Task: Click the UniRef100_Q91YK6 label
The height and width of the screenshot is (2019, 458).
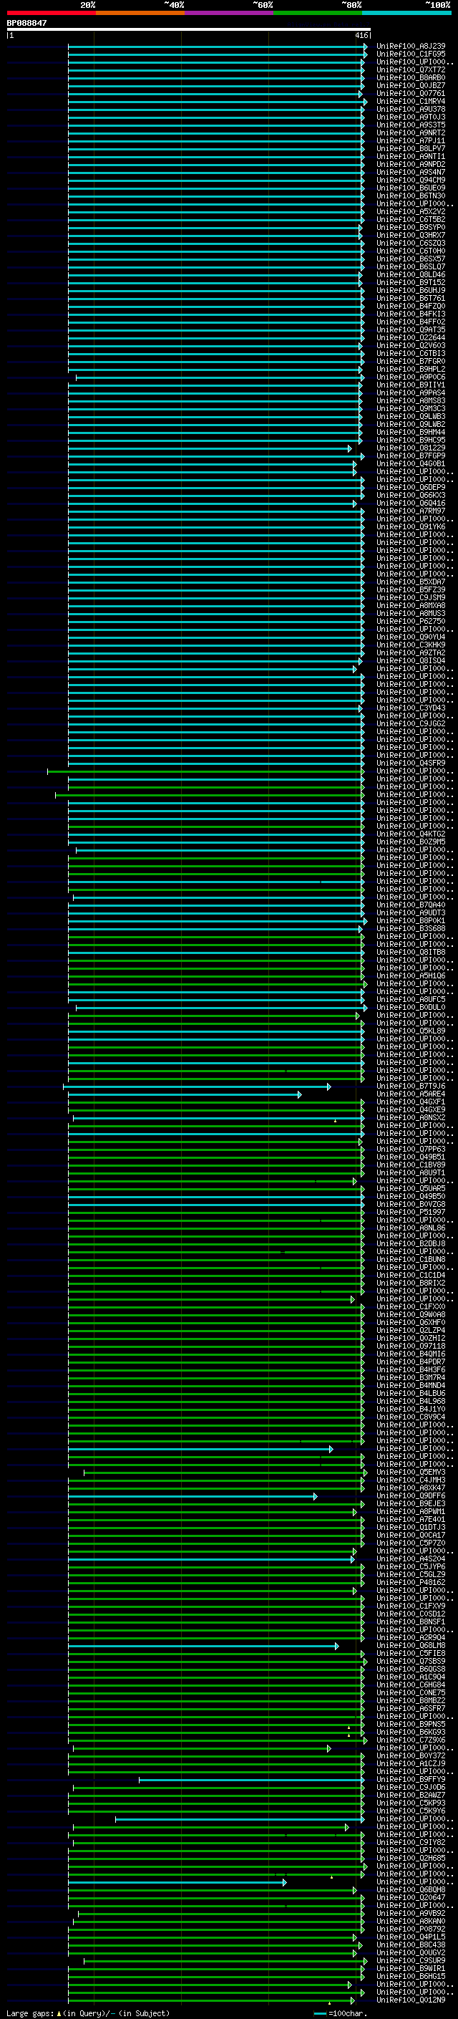Action: pyautogui.click(x=411, y=526)
